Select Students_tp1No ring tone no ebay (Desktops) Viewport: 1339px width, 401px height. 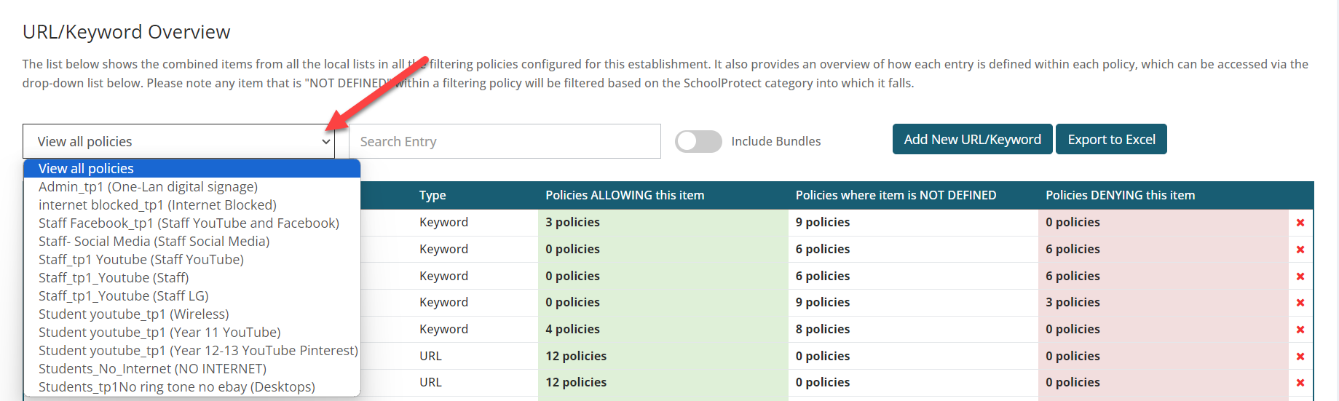(176, 387)
